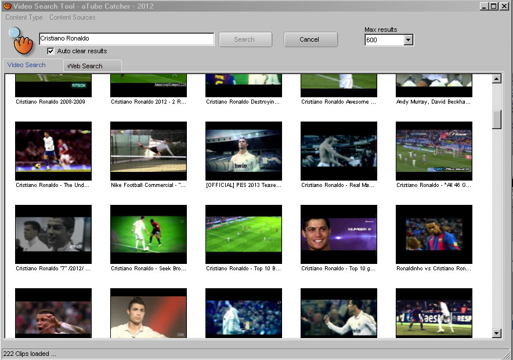The width and height of the screenshot is (513, 360).
Task: Click the aTube Catcher title bar icon
Action: [8, 6]
